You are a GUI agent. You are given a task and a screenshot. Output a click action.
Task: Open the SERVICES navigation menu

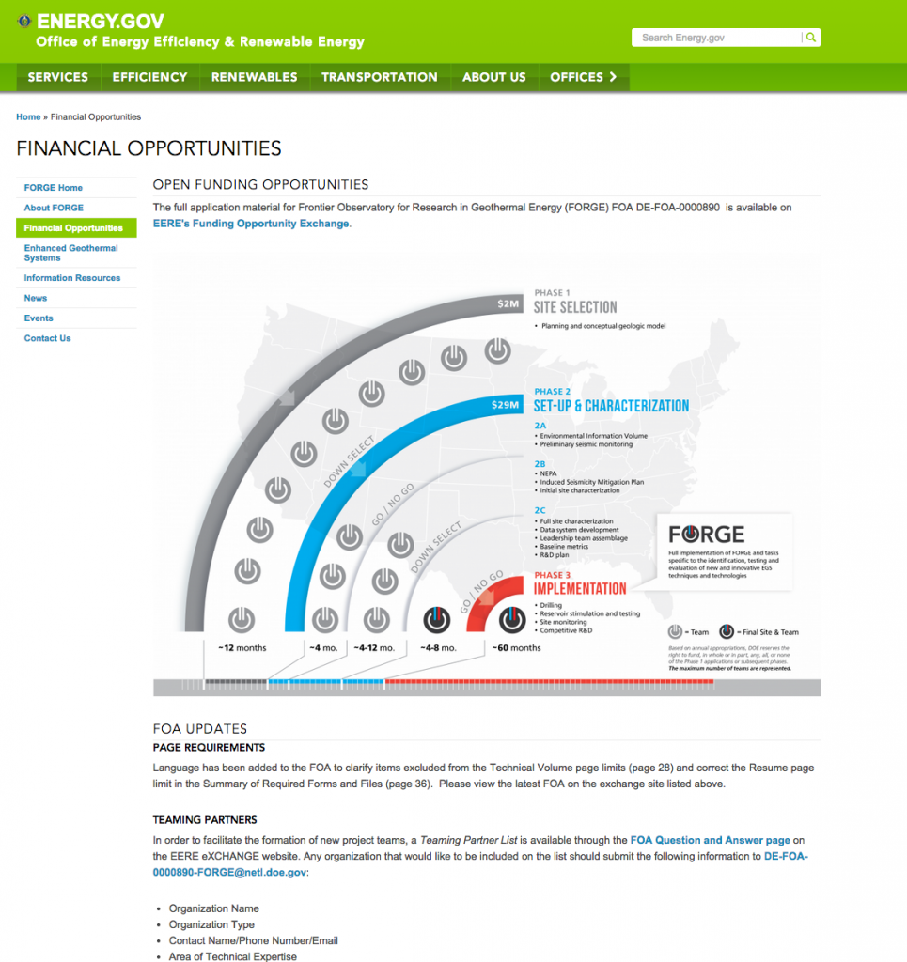(x=58, y=77)
